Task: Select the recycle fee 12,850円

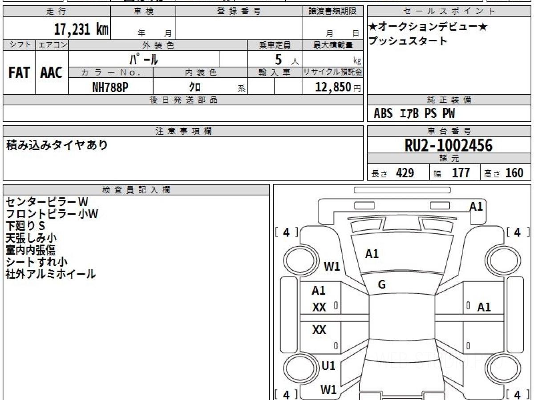Action: coord(338,87)
